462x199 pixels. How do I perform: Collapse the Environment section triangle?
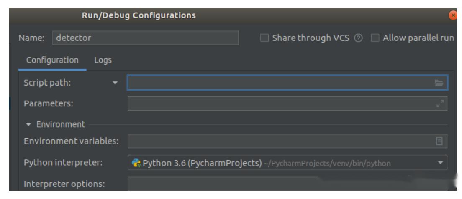[28, 125]
